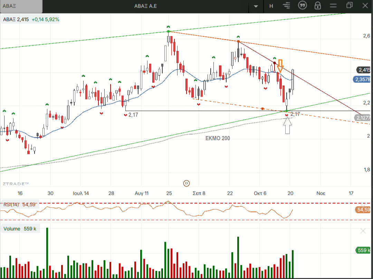Click the blue 2,3578 moving average tag
This screenshot has width=373, height=279.
tap(363, 80)
